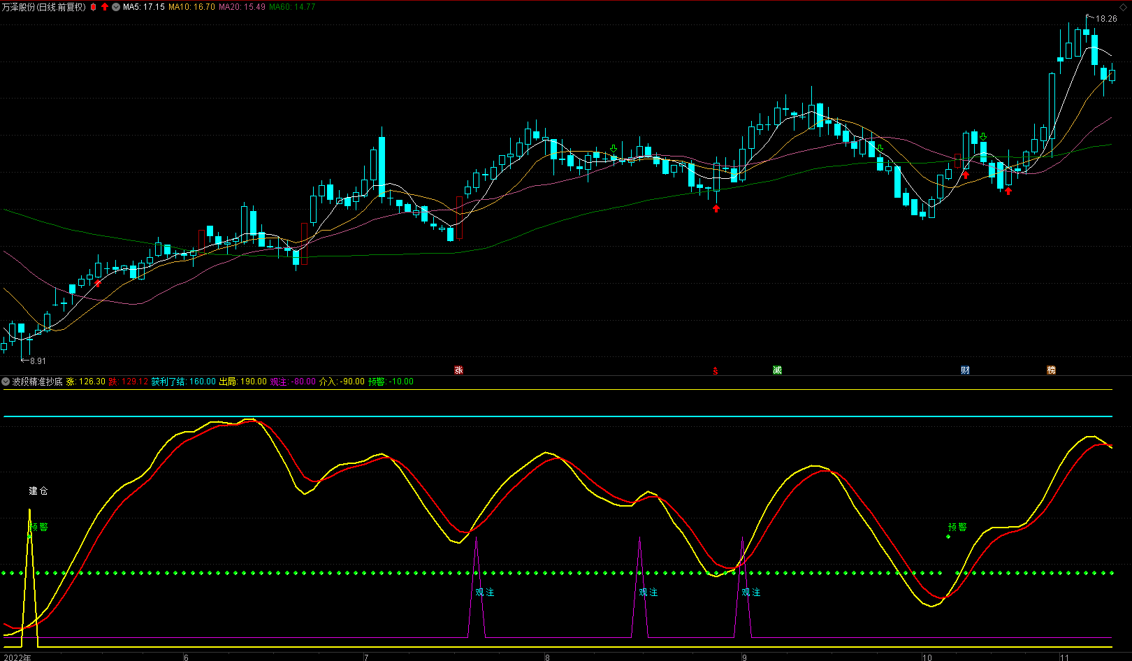Click the 万泽股份(日线.前复权) stock title

click(x=43, y=7)
